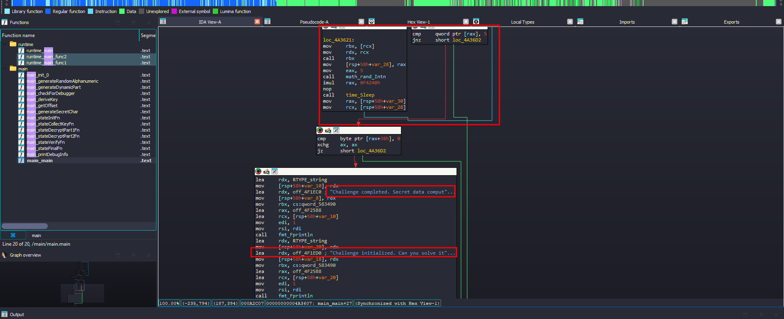The width and height of the screenshot is (784, 319).
Task: Open the Local Types tab
Action: (522, 22)
